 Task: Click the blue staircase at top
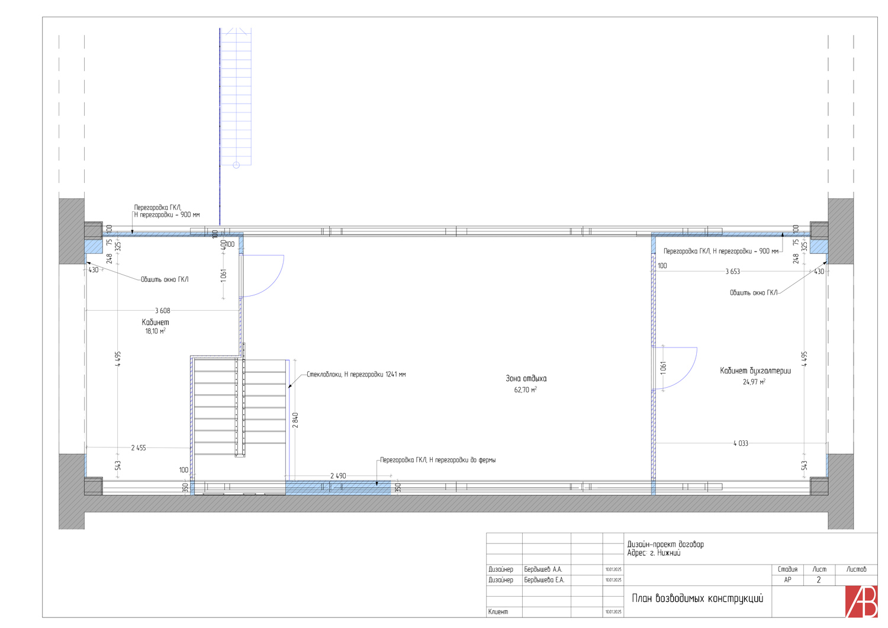(236, 95)
